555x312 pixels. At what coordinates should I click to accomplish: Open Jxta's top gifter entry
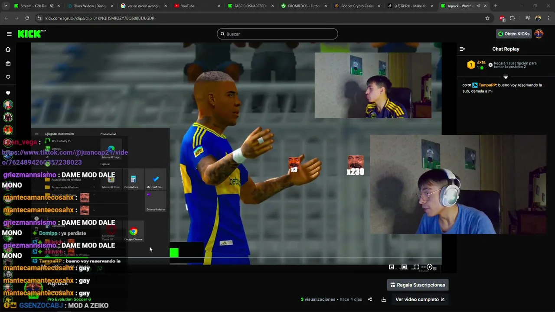(x=476, y=65)
